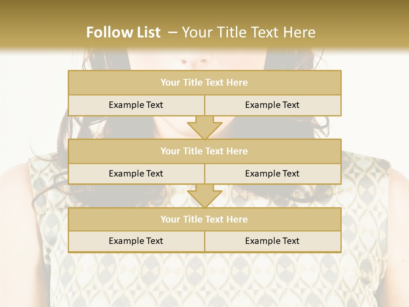Click the gold header banner right of the title
409x307 pixels.
pos(363,25)
